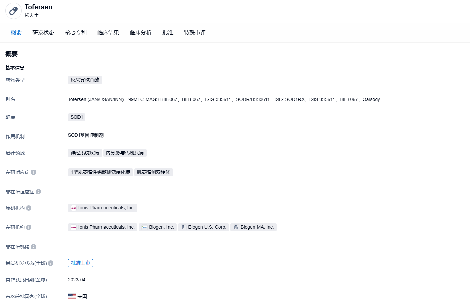Switch to the 核心专利 tab
Viewport: 470px width, 300px height.
(x=76, y=33)
